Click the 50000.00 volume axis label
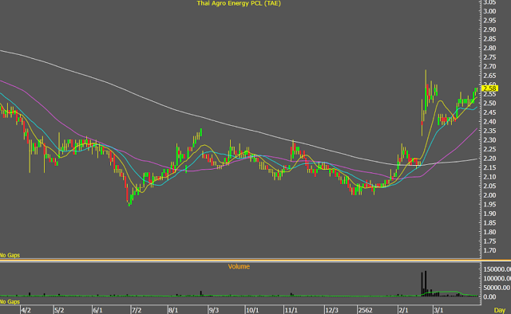The height and width of the screenshot is (314, 511). [x=497, y=288]
